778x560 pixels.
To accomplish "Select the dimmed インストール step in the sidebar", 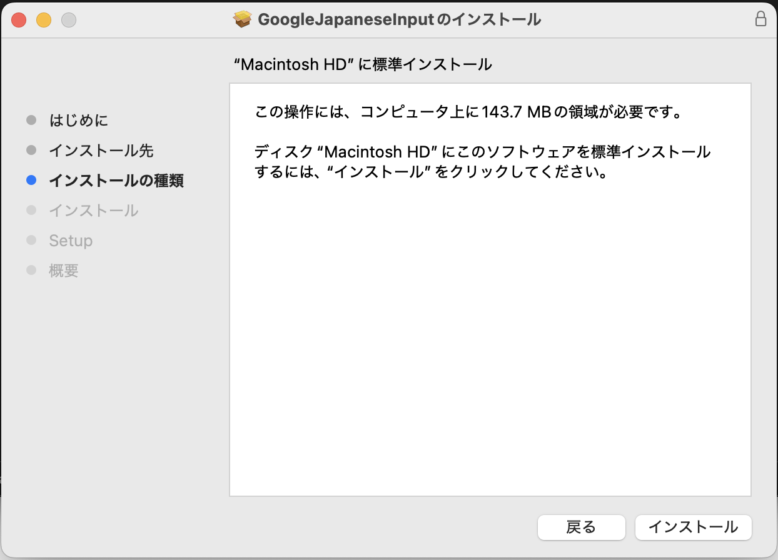I will coord(94,211).
